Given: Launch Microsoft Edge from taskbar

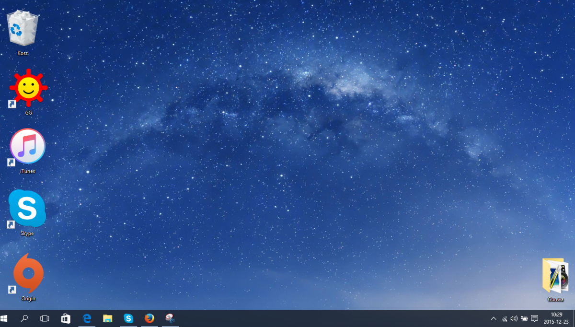Looking at the screenshot, I should [x=87, y=318].
